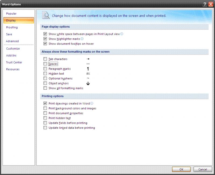This screenshot has width=215, height=175.
Task: Click Cancel to discard changes
Action: [203, 169]
